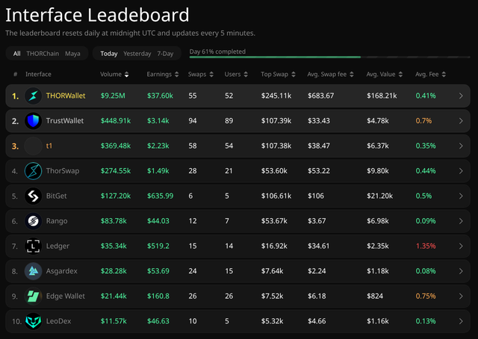Click the $37.60k earnings value

160,96
